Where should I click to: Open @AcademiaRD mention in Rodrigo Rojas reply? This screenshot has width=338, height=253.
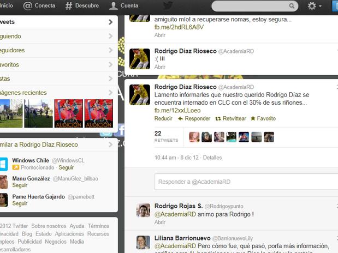click(x=175, y=214)
